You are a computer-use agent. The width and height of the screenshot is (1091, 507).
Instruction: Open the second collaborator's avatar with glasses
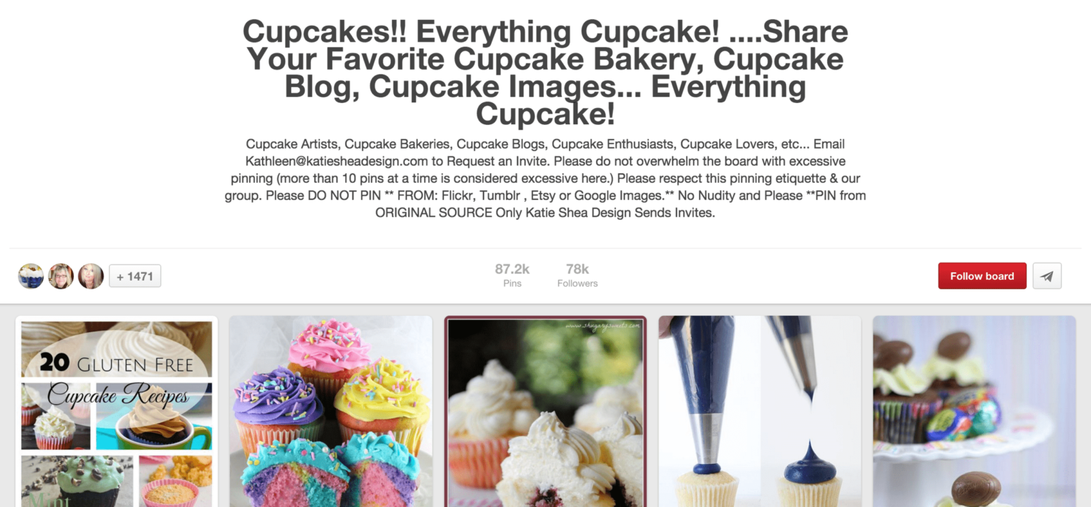(61, 276)
